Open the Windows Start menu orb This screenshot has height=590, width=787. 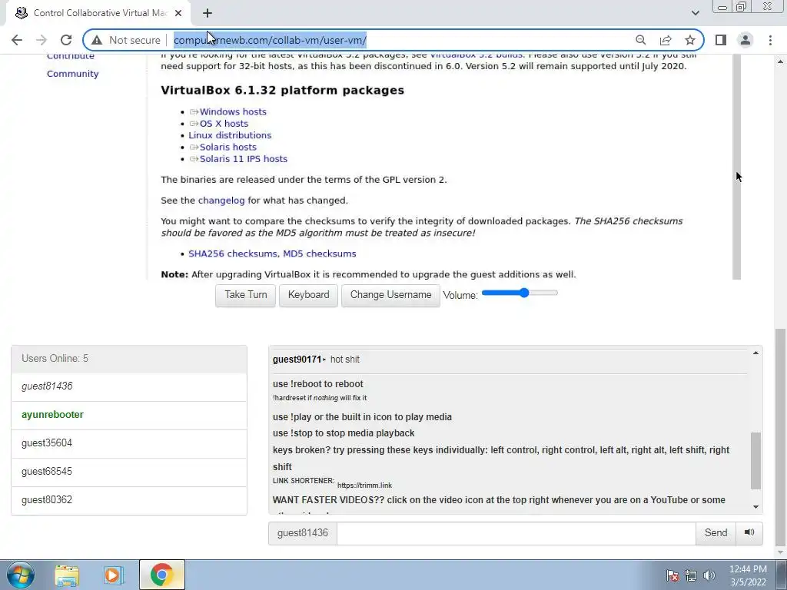(21, 575)
